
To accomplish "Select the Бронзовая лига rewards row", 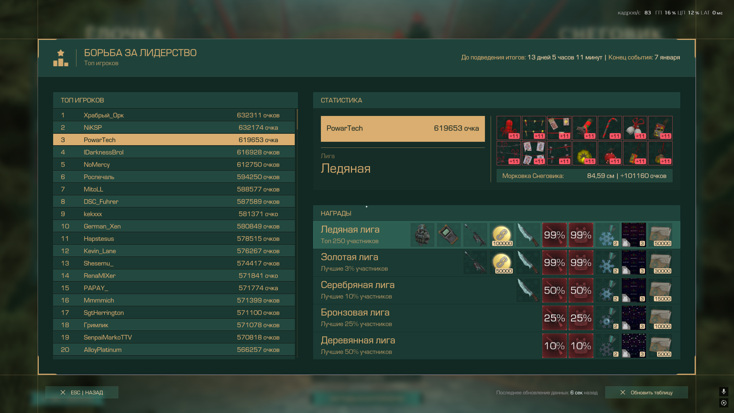I will [x=496, y=318].
